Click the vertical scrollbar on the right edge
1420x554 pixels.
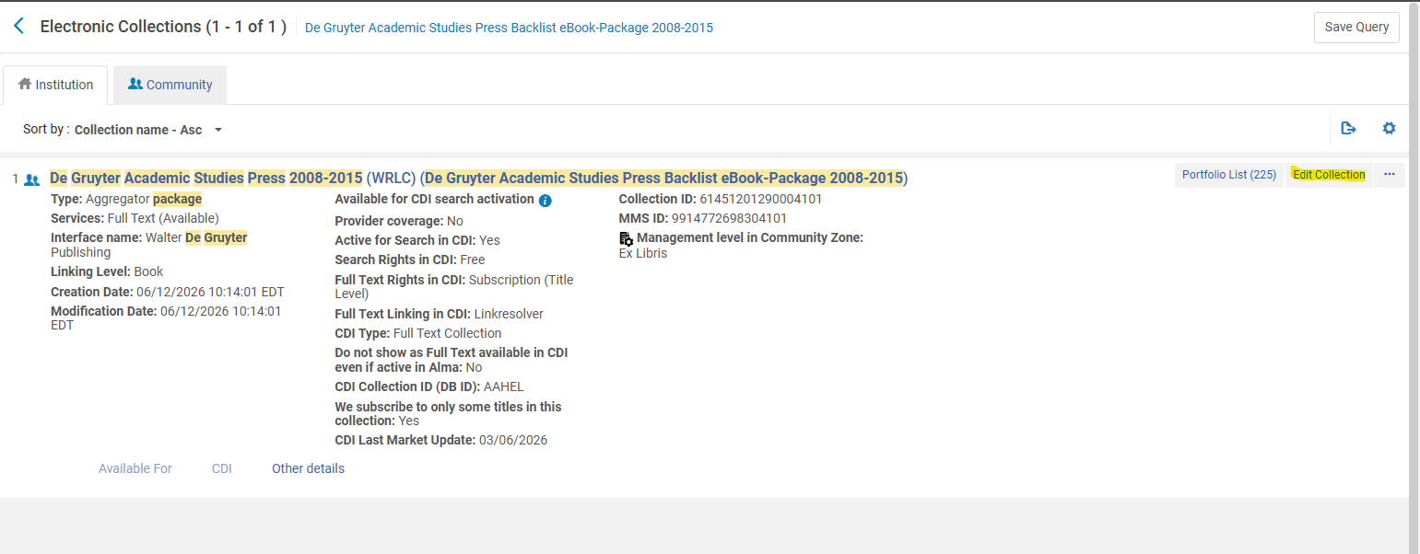click(1414, 277)
